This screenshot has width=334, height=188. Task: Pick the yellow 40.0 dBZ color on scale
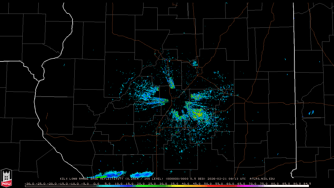pos(186,186)
